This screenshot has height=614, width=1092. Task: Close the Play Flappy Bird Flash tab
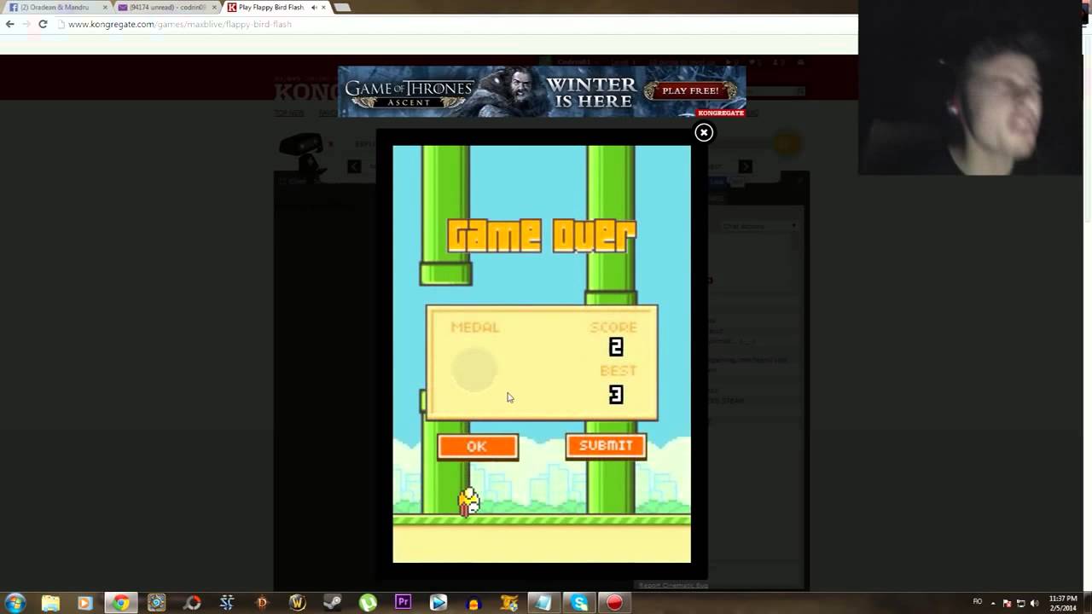(323, 7)
